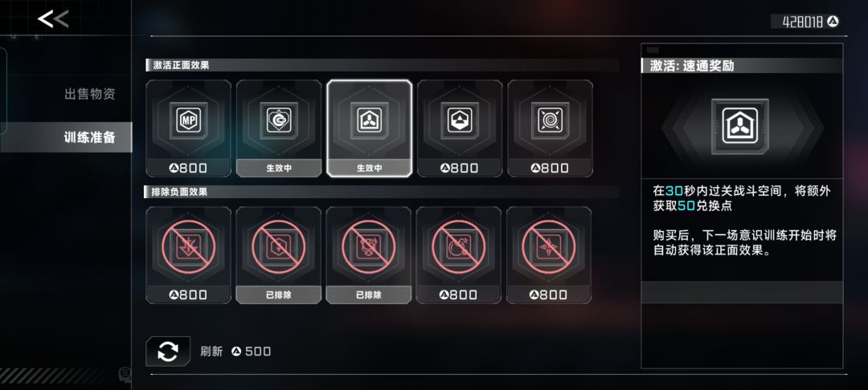Image resolution: width=868 pixels, height=390 pixels.
Task: Click the refresh arrows icon button
Action: pos(168,351)
